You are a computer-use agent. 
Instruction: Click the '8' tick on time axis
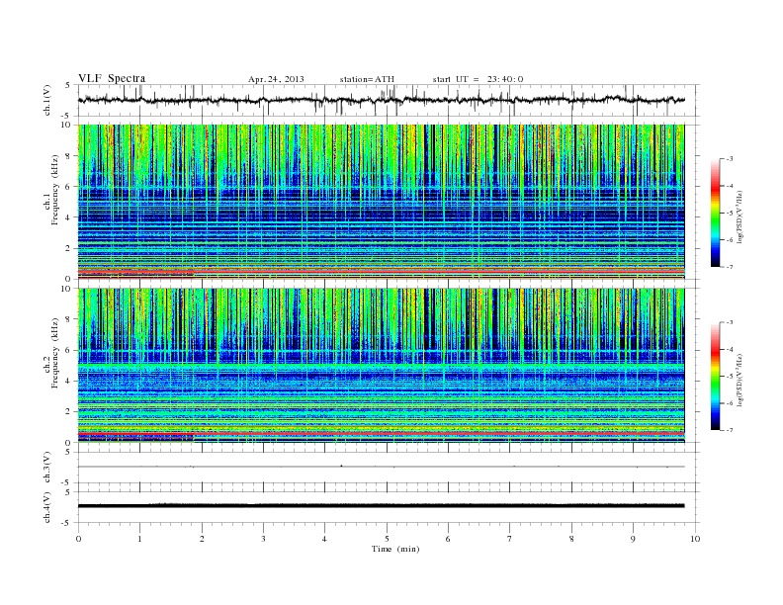coord(571,539)
